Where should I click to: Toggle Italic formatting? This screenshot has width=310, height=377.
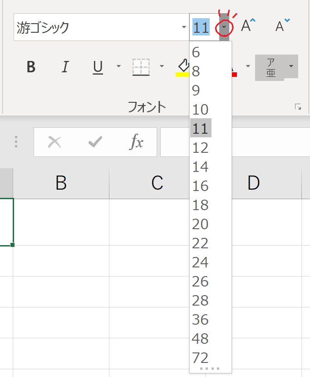click(65, 66)
